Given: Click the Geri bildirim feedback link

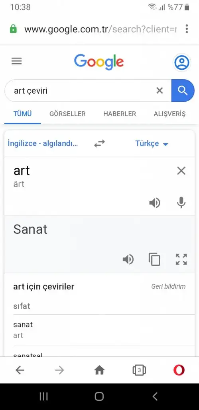Looking at the screenshot, I should tap(169, 287).
